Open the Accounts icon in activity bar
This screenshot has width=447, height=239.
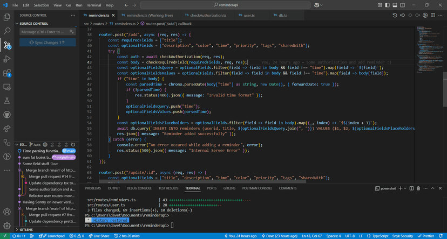[x=7, y=212]
